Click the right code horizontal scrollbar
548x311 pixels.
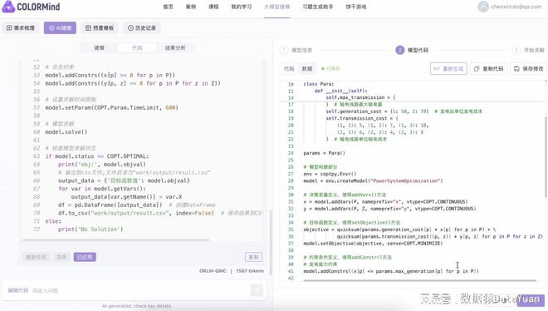(x=420, y=280)
